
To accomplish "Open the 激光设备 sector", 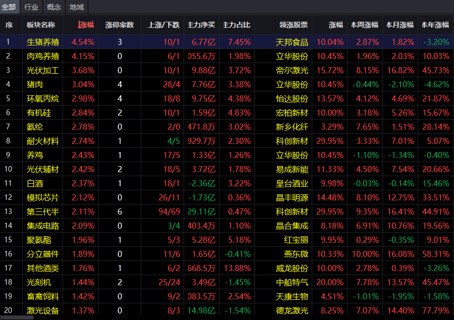I will [x=43, y=310].
